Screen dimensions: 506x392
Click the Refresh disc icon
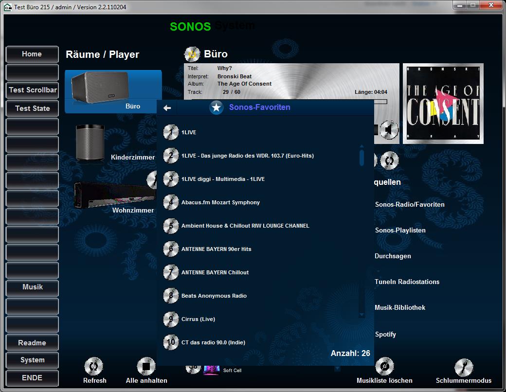(93, 366)
